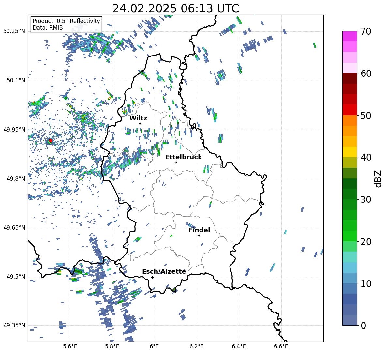The image size is (386, 353).
Task: Click the Esch/Alzette city label
Action: (x=164, y=271)
